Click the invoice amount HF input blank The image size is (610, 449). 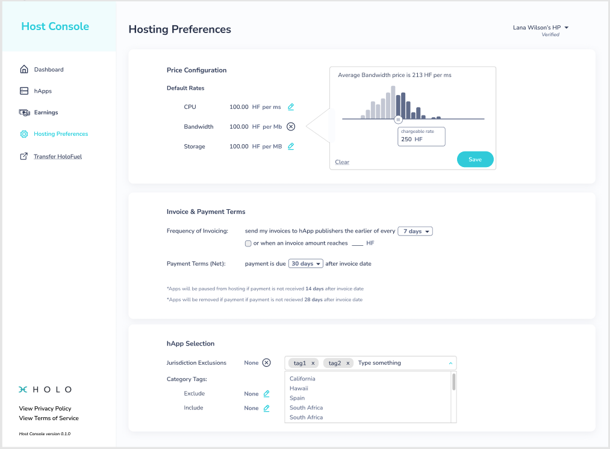coord(357,243)
